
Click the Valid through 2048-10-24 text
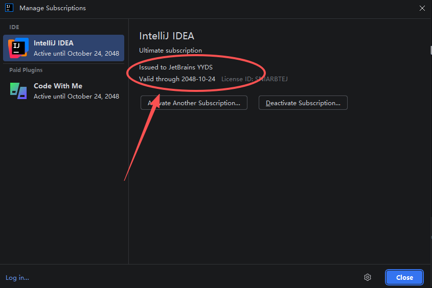[x=177, y=79]
